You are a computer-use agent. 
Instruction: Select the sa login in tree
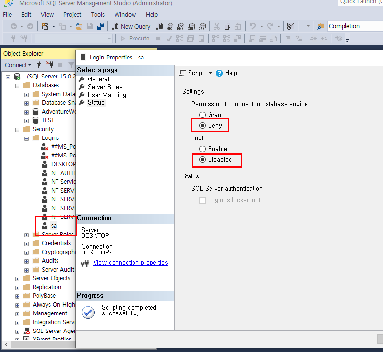coord(54,226)
